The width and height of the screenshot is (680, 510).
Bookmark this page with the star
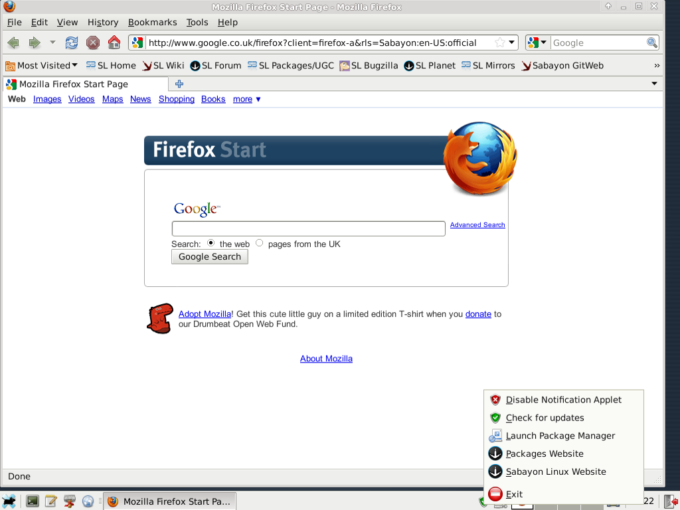click(x=499, y=42)
